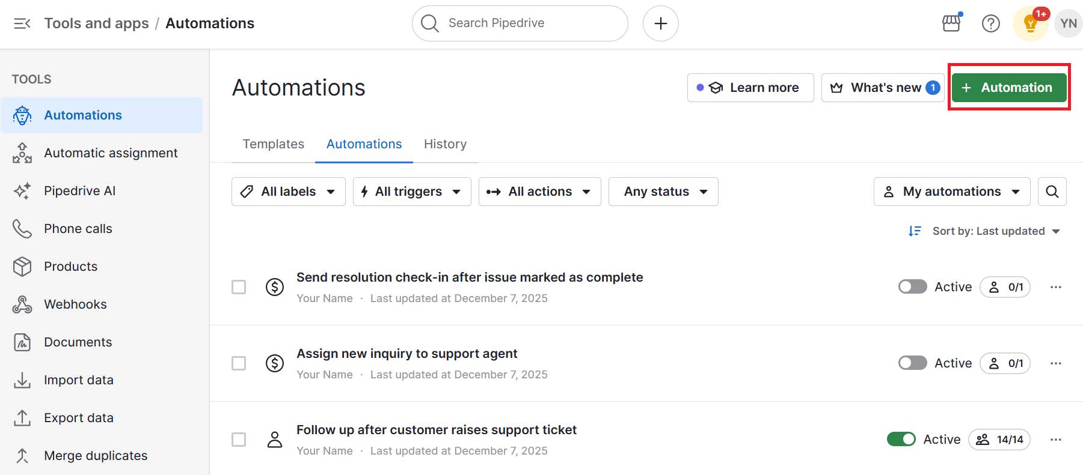1083x475 pixels.
Task: Click the What's new button
Action: point(883,88)
